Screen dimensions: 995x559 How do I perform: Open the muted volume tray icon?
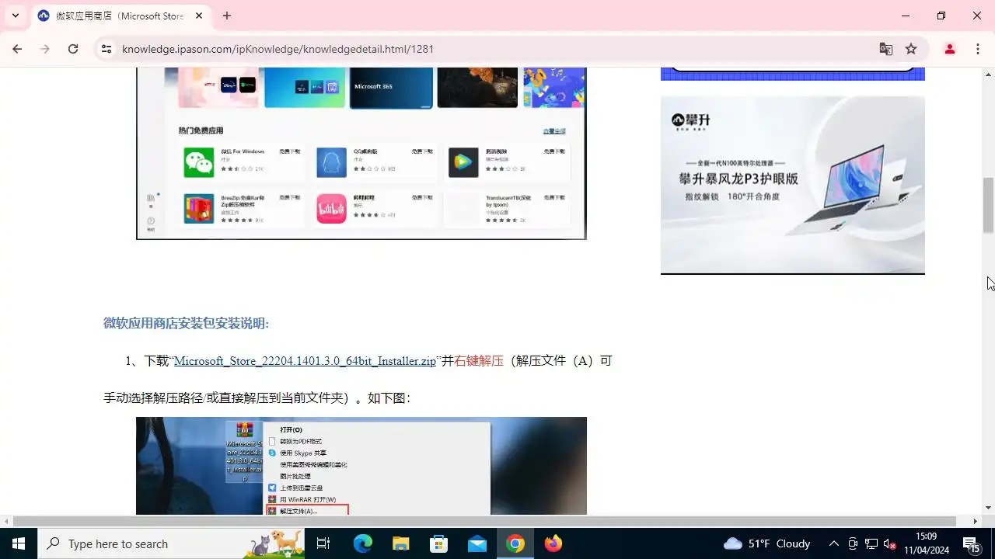(x=890, y=543)
